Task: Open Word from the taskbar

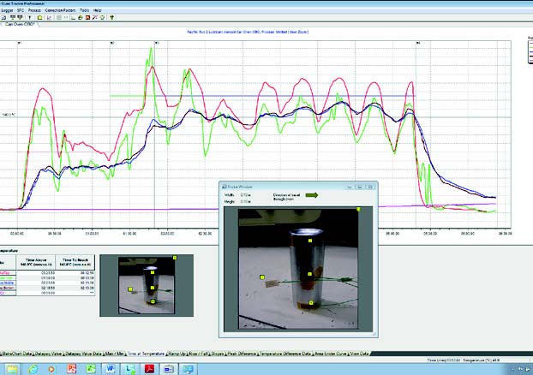Action: 111,366
